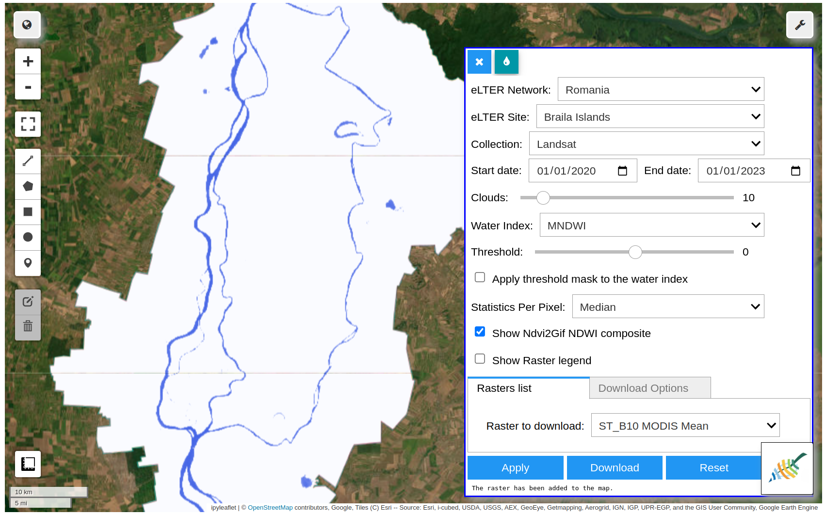Expand the Water Index dropdown
826x515 pixels.
click(x=651, y=225)
